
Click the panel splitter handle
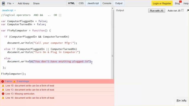coord(113,56)
